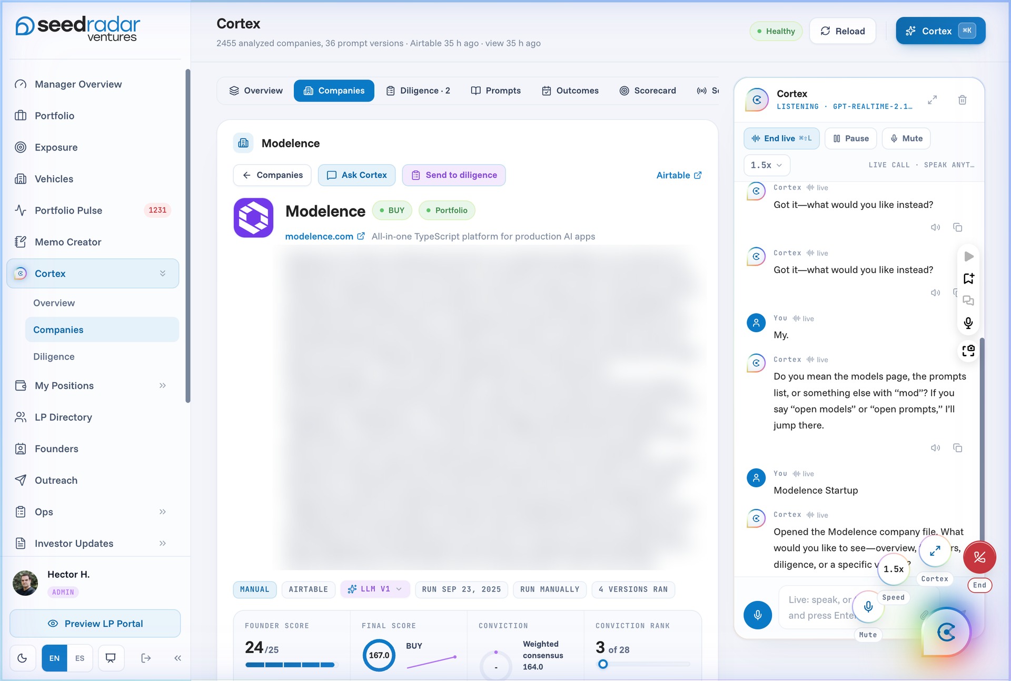Click the microphone icon in chat side toolbar
This screenshot has width=1011, height=681.
click(968, 323)
